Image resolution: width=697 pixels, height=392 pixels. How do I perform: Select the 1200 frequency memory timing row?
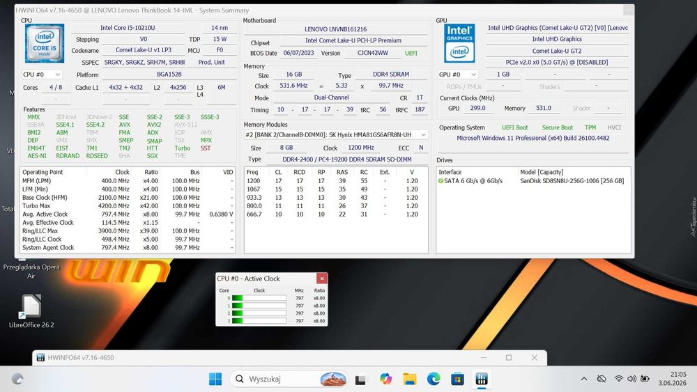[x=336, y=181]
